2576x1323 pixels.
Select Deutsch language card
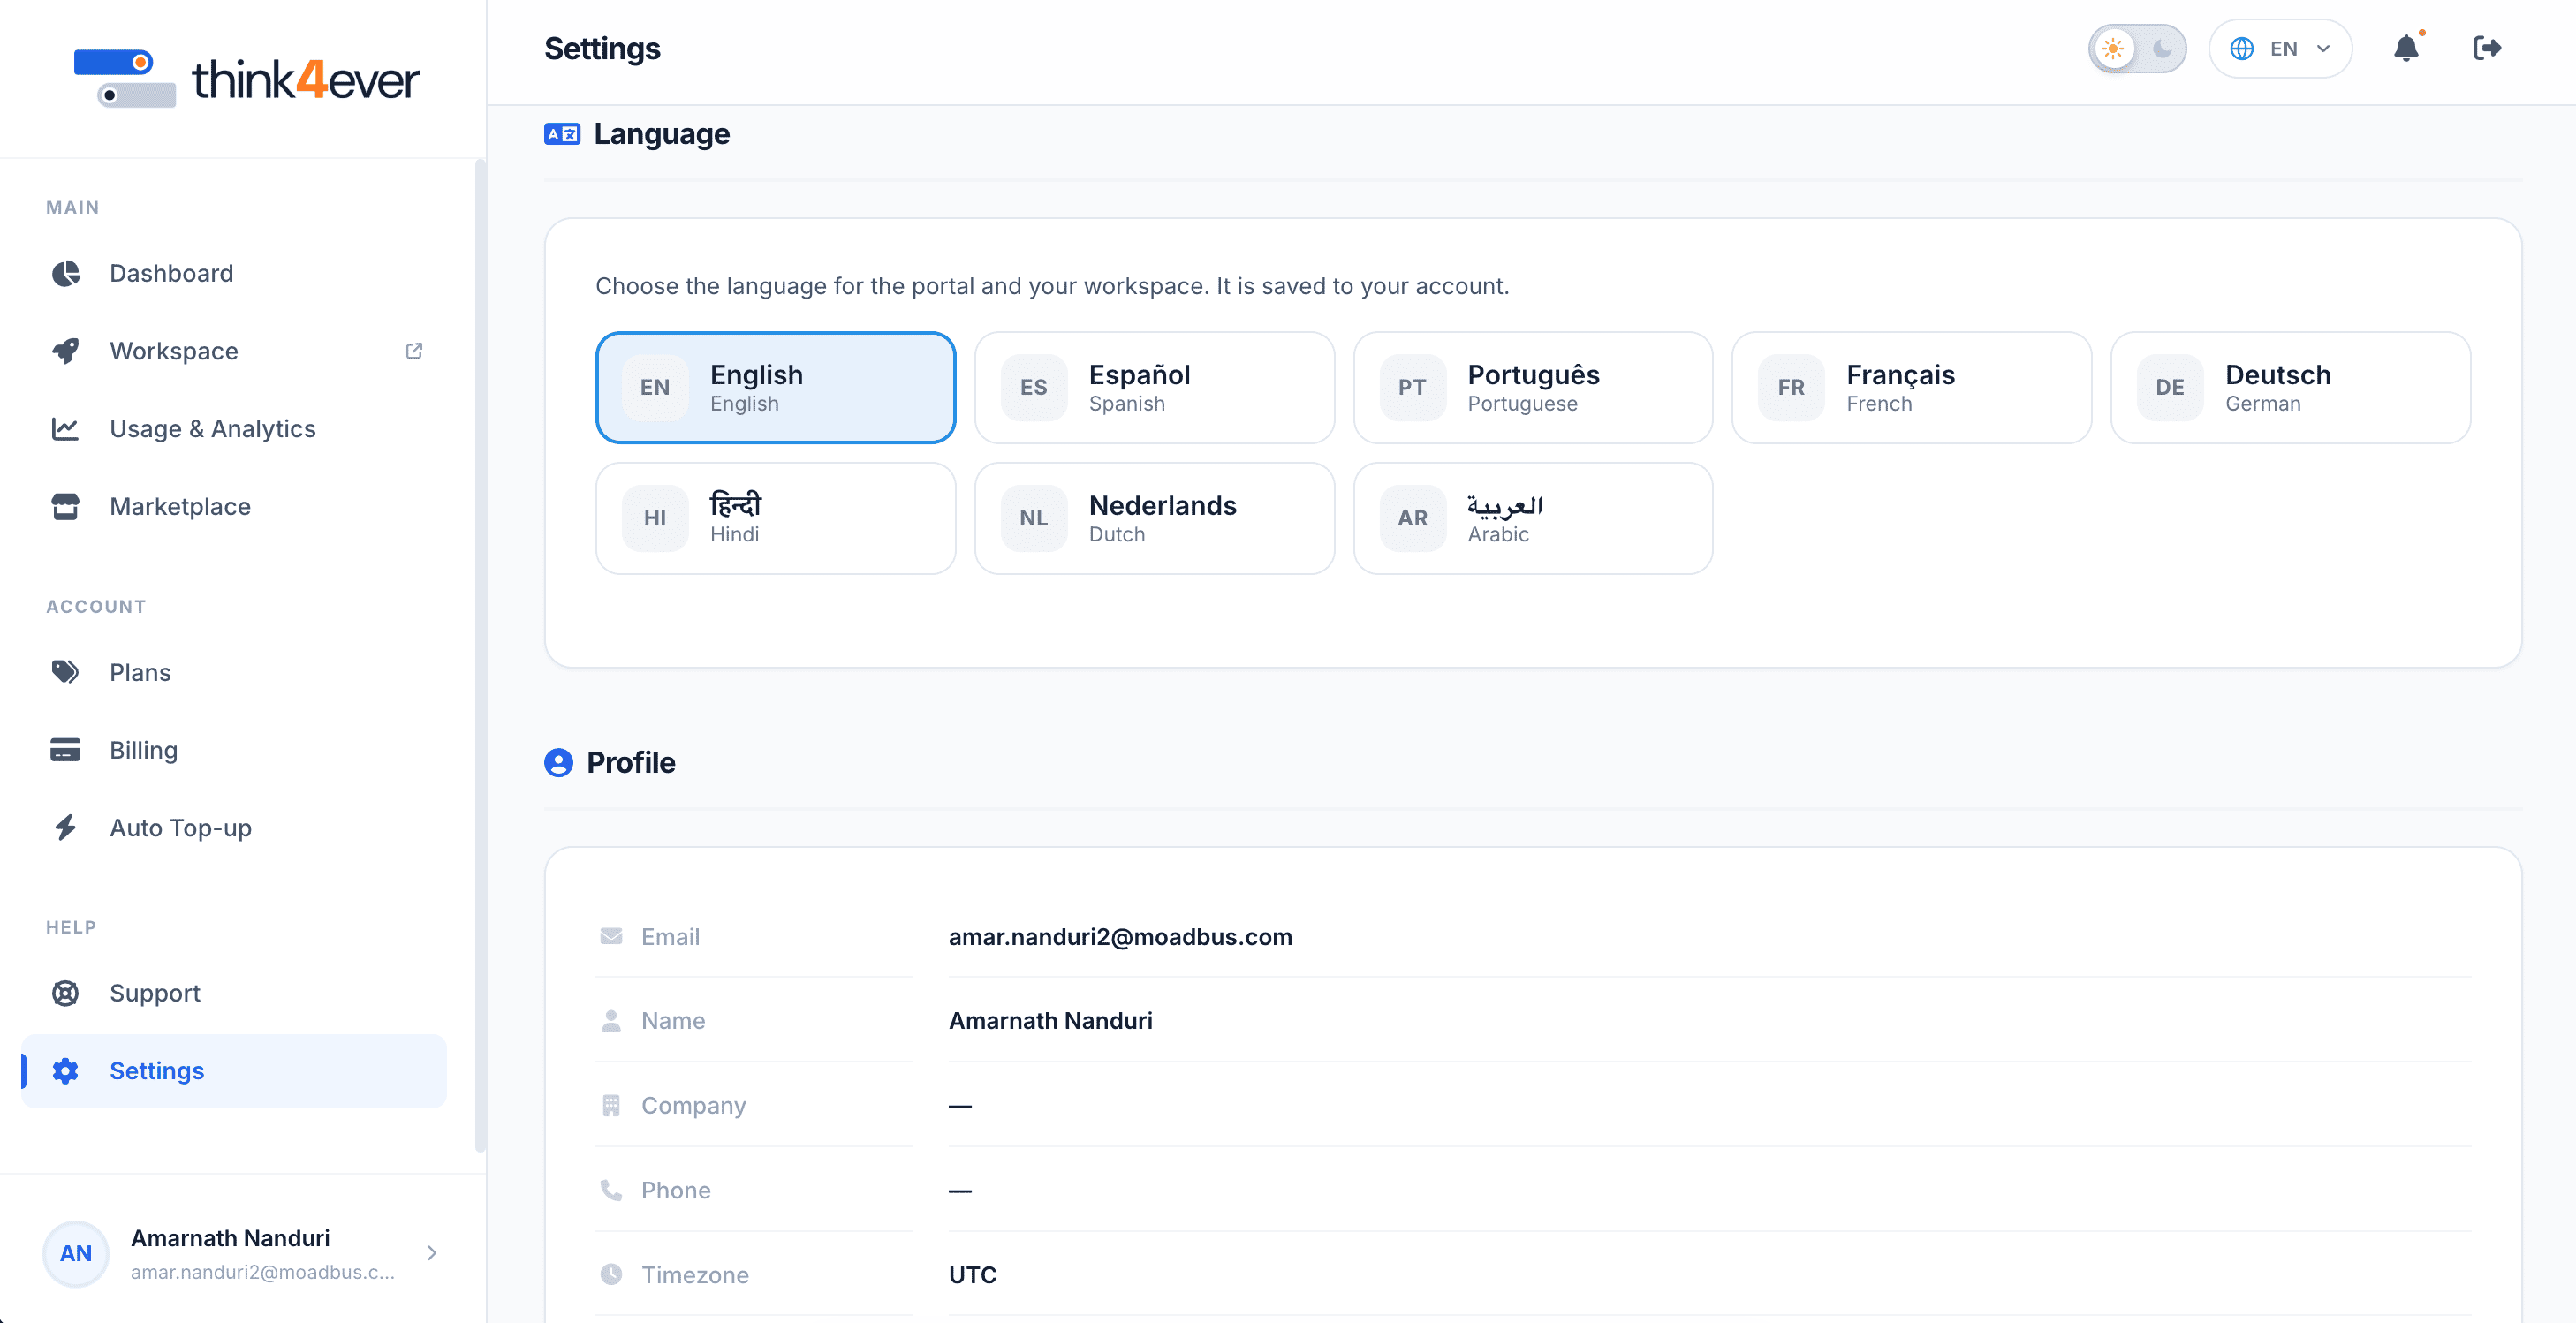pyautogui.click(x=2291, y=388)
